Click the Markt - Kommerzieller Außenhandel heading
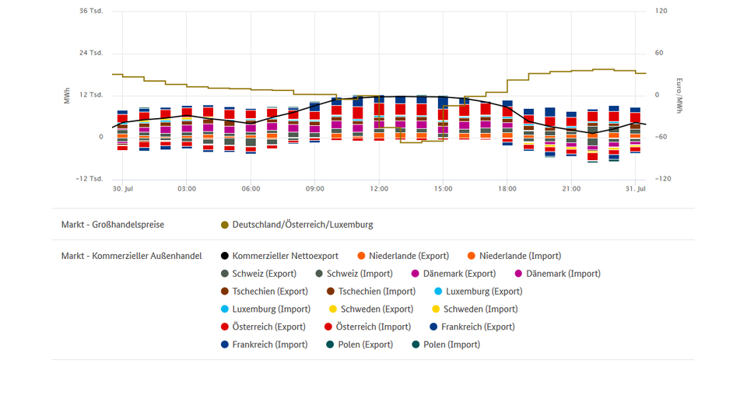747x402 pixels. pyautogui.click(x=132, y=256)
